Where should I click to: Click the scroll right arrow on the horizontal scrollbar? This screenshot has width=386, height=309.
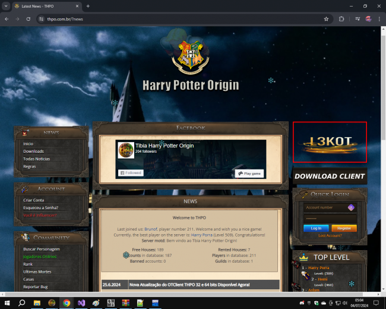coord(378,294)
